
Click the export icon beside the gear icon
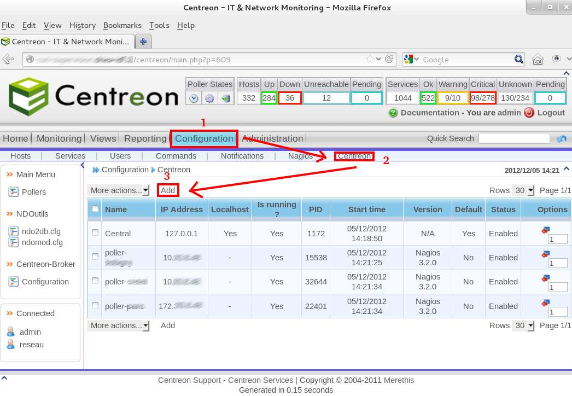226,98
